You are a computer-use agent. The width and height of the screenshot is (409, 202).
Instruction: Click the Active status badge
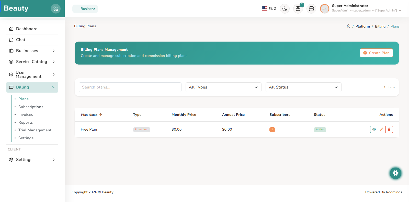320,130
